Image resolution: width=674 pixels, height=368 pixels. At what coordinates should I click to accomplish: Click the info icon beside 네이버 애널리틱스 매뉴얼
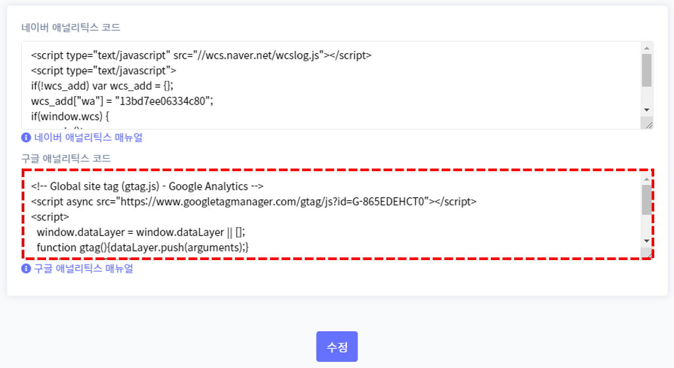pyautogui.click(x=26, y=138)
